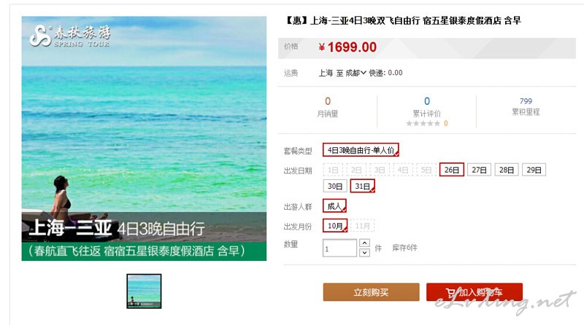Image resolution: width=584 pixels, height=325 pixels.
Task: Select the beach photo thumbnail
Action: pyautogui.click(x=144, y=291)
